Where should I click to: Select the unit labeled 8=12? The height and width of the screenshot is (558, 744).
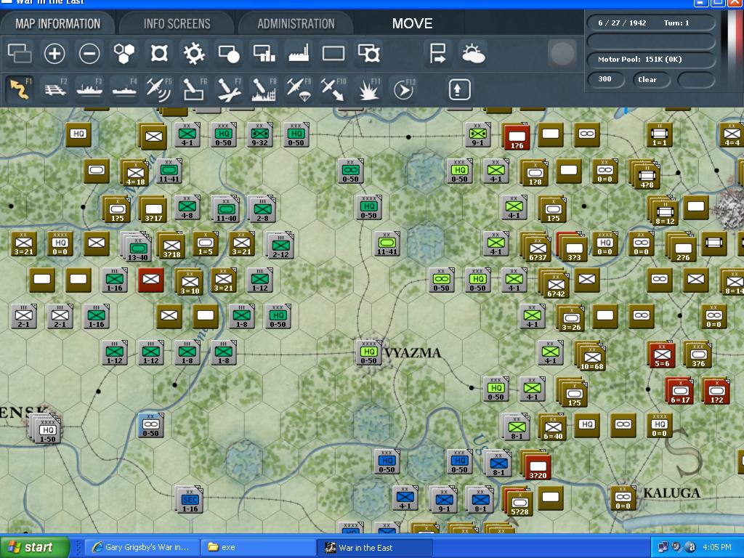(663, 211)
